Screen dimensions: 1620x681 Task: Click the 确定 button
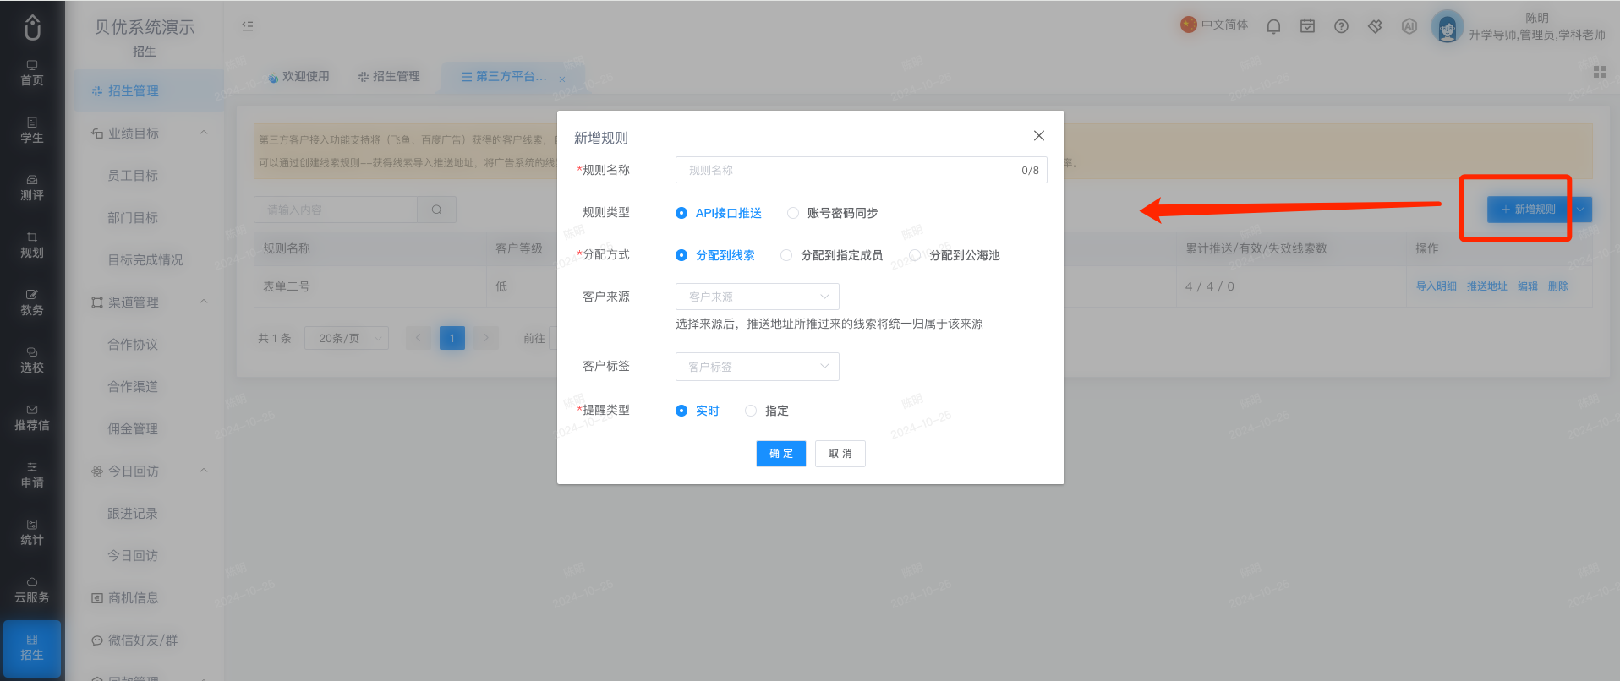pyautogui.click(x=780, y=454)
